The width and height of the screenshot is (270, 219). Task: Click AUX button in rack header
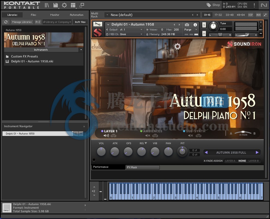(x=259, y=15)
